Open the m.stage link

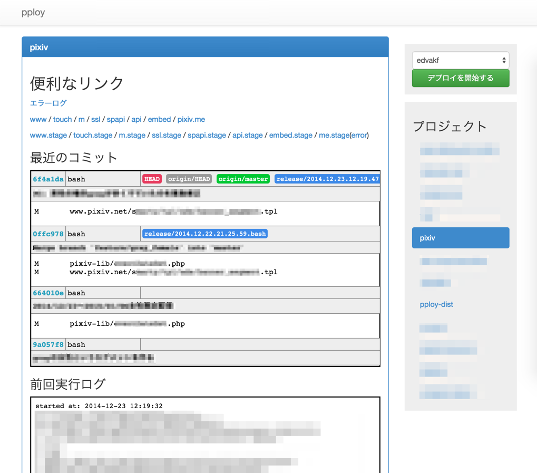coord(132,135)
